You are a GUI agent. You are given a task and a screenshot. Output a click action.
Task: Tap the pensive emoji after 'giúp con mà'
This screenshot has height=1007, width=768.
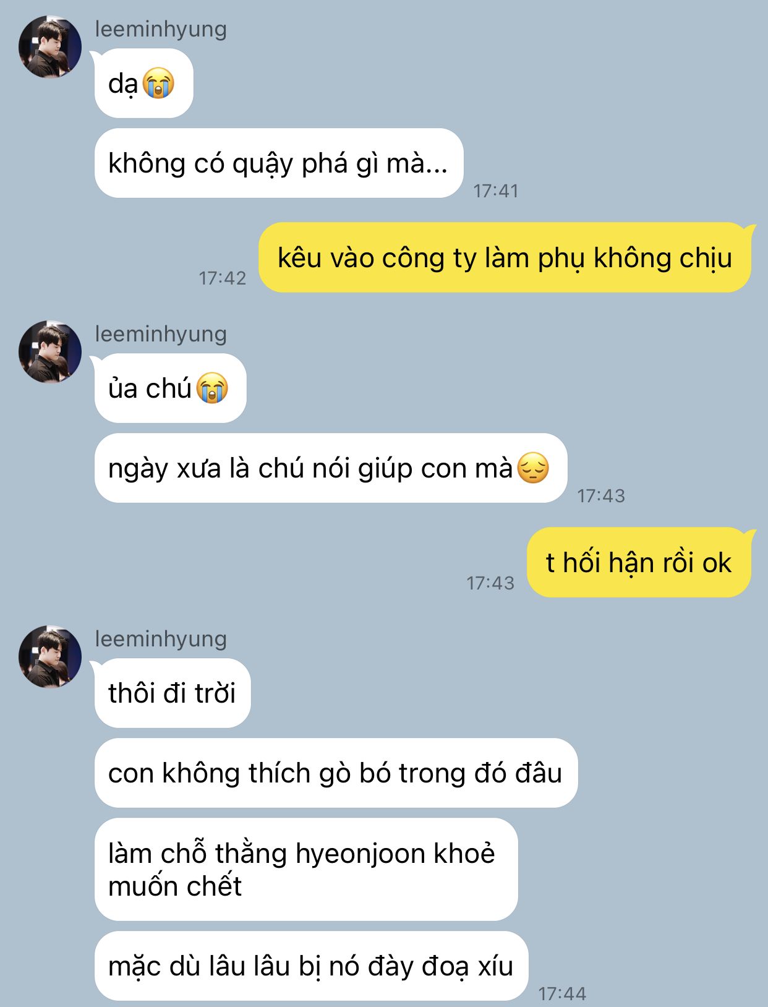point(533,468)
